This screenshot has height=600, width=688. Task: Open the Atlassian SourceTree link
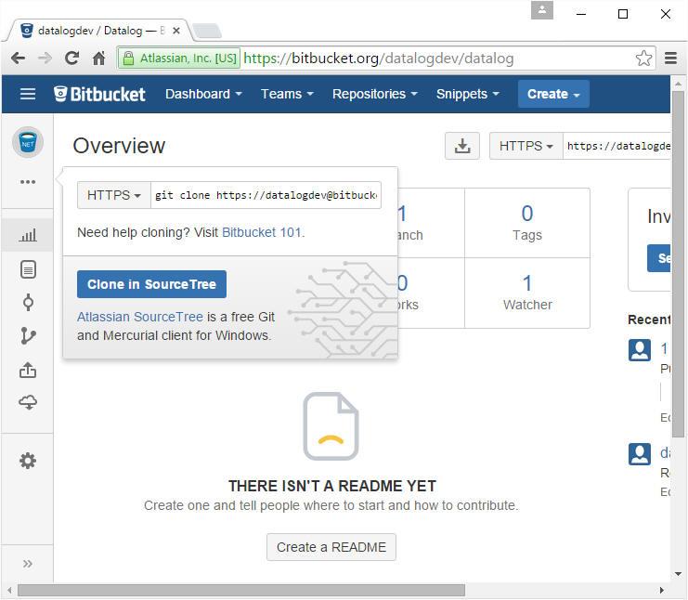[x=140, y=317]
